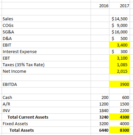Image resolution: width=133 pixels, height=135 pixels.
Task: Select the 2017 INV value 2200
Action: (x=120, y=110)
